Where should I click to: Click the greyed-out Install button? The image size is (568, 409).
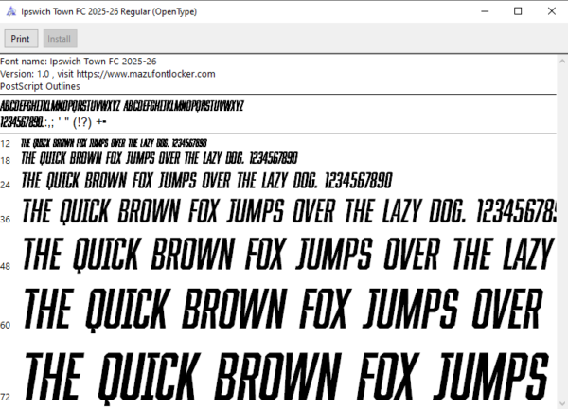click(61, 39)
